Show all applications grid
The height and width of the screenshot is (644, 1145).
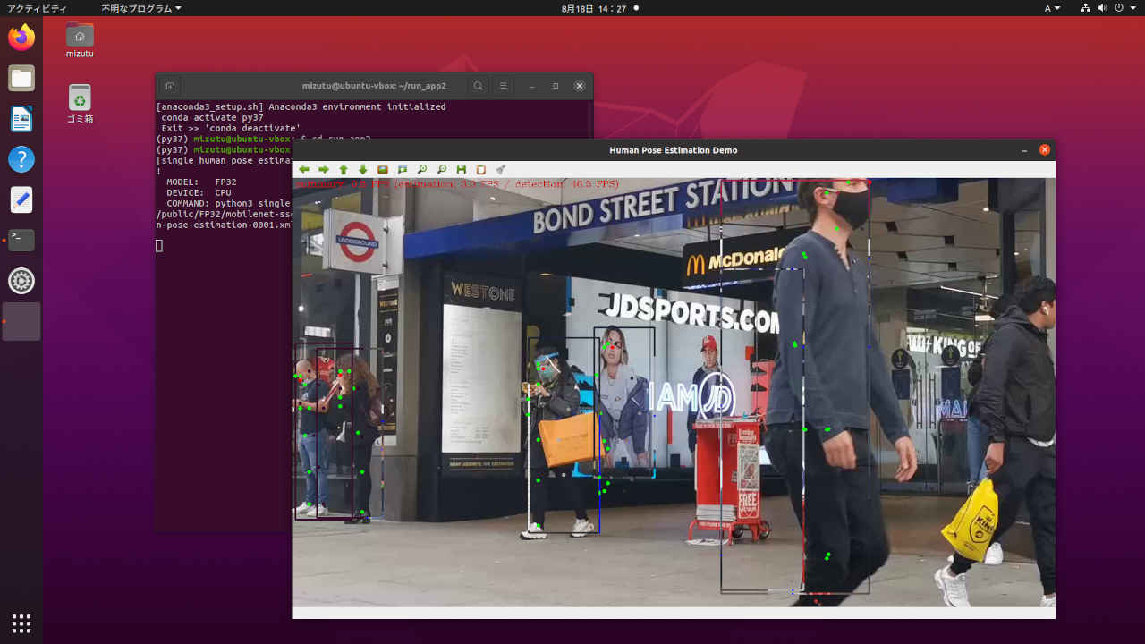click(x=21, y=623)
